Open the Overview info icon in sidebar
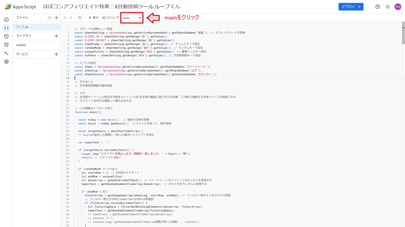The image size is (405, 227). pos(6,20)
